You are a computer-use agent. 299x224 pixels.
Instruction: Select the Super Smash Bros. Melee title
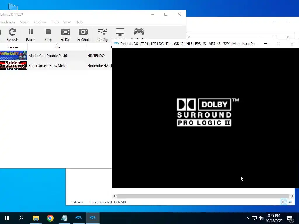[x=48, y=66]
